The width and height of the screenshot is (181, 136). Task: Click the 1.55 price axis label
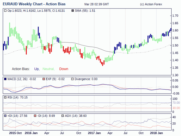point(175,38)
